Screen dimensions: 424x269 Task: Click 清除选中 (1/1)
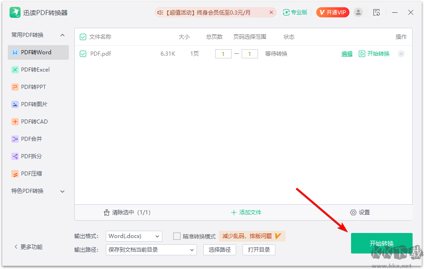point(127,212)
